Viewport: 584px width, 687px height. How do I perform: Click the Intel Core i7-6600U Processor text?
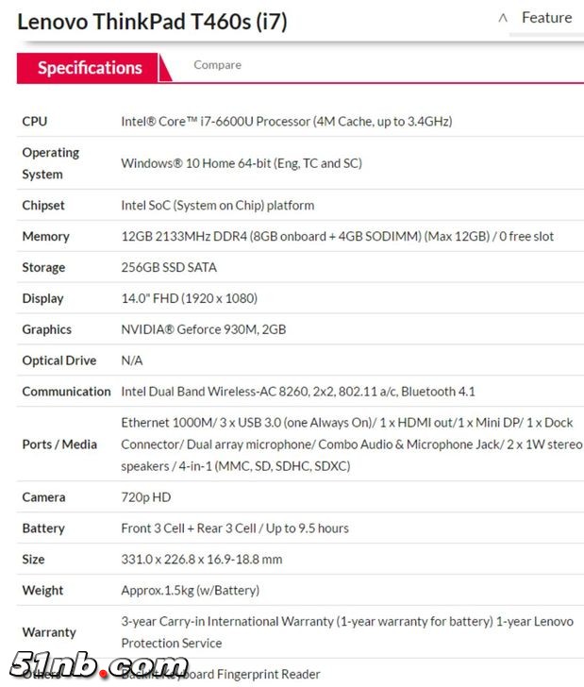(286, 122)
